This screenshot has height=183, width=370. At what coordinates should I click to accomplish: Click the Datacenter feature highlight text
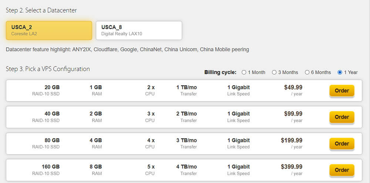tap(127, 49)
